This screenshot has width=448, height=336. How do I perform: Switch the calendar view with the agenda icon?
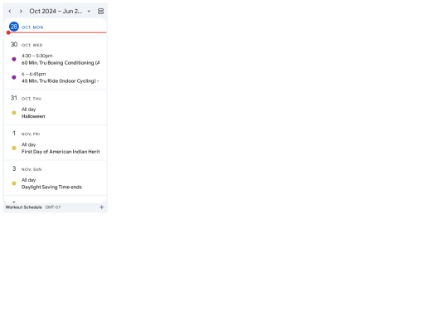(x=100, y=11)
